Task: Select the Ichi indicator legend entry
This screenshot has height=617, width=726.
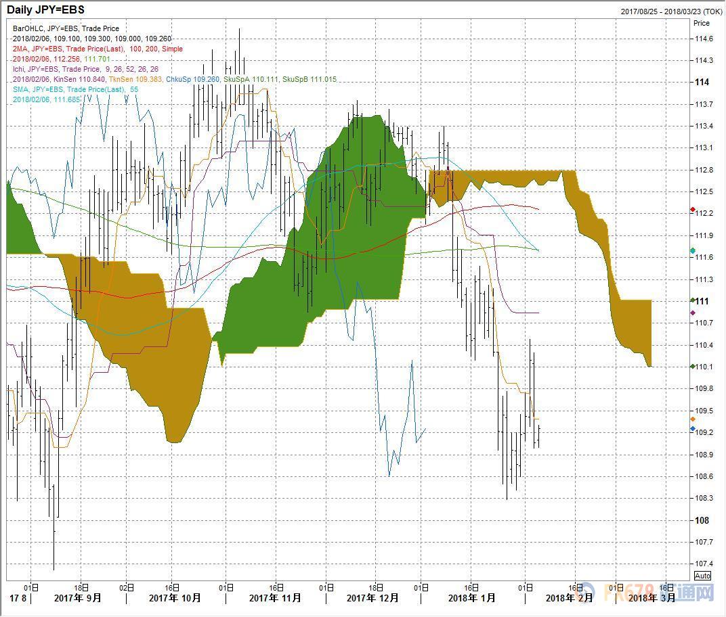Action: click(x=85, y=69)
